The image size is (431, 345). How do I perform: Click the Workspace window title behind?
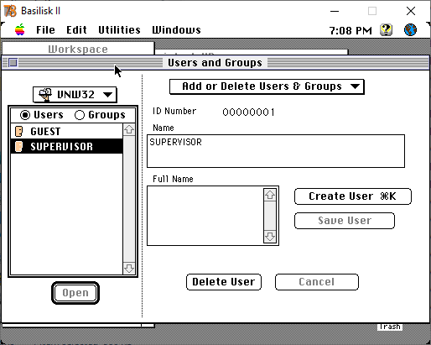[x=78, y=50]
